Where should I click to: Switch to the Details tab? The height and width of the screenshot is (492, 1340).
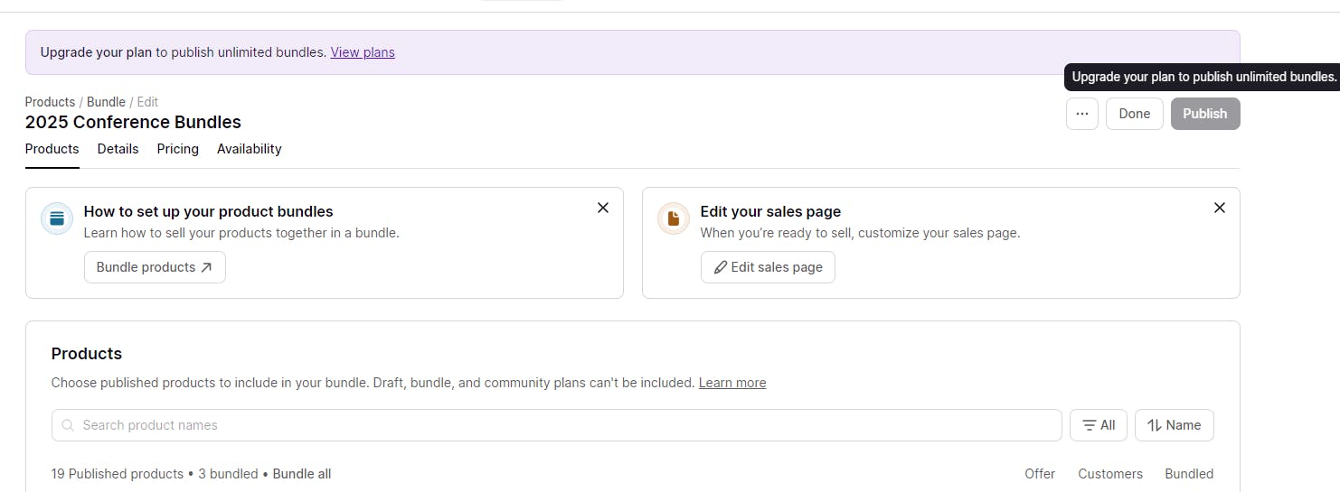118,149
